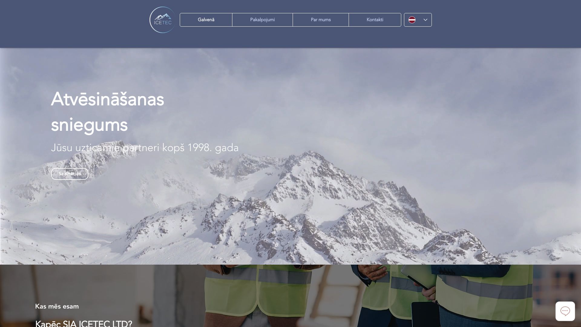
Task: Click the word sniegums in hero heading
Action: point(89,125)
